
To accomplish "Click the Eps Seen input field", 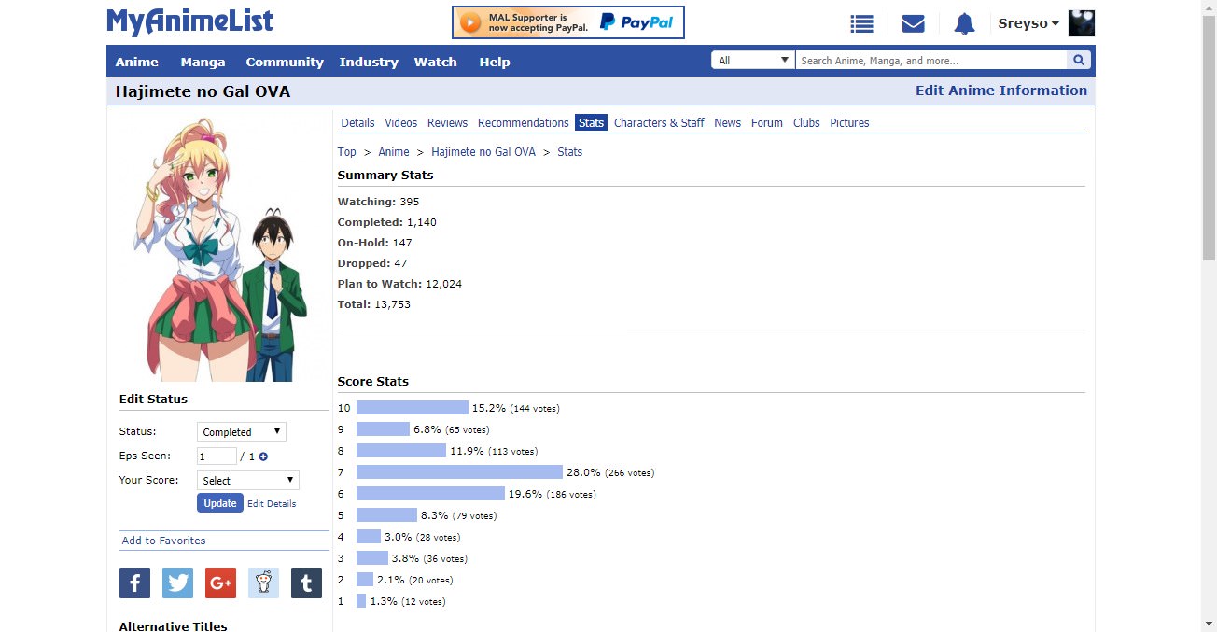I will [x=217, y=456].
